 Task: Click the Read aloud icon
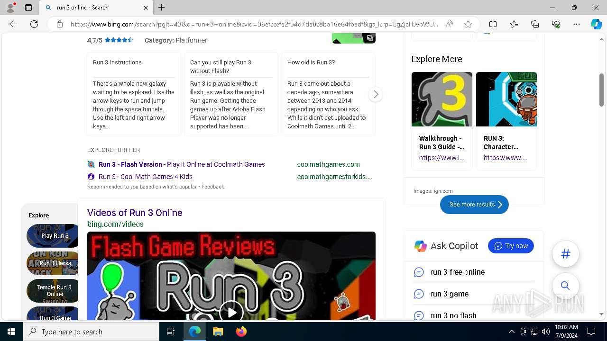click(x=449, y=24)
